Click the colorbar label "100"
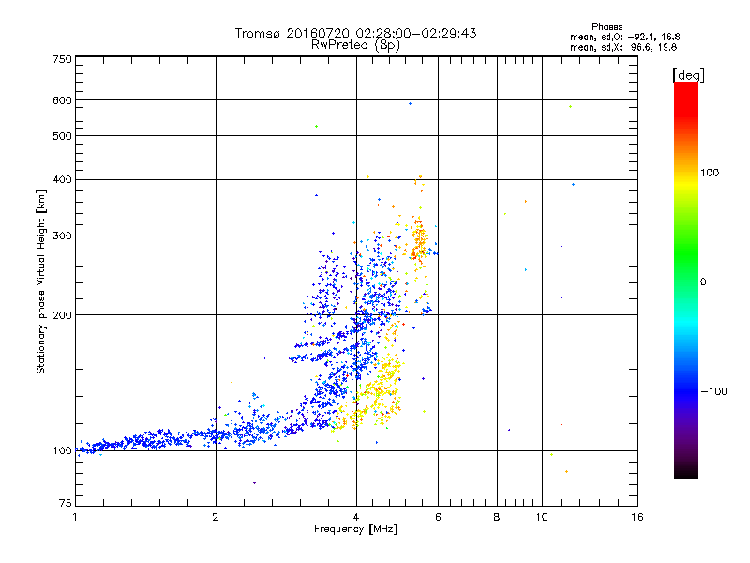 710,173
